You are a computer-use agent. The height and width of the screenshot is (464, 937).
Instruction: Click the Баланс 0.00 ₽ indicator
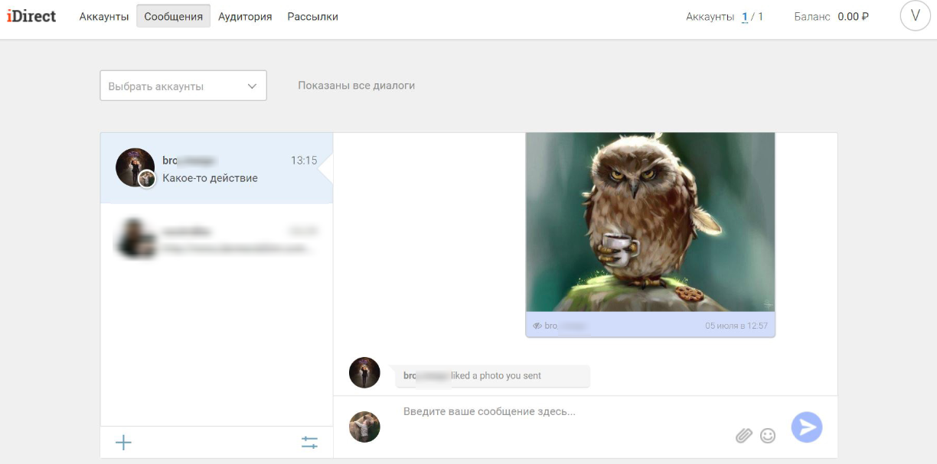[x=831, y=16]
